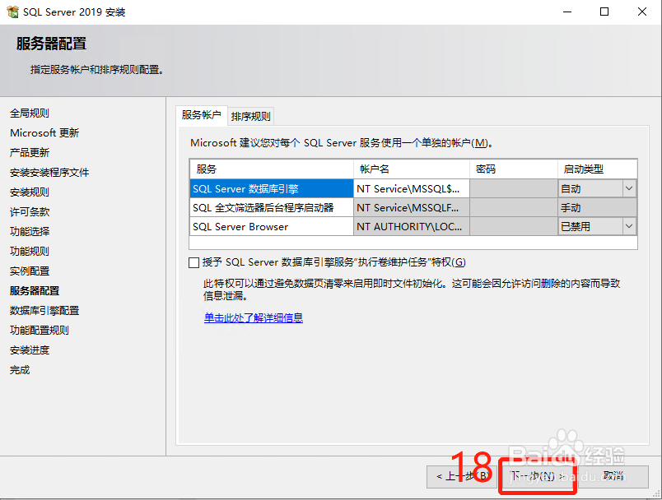Maximize the SQL Server 2019 setup window
Viewport: 662px width, 500px height.
coord(604,12)
